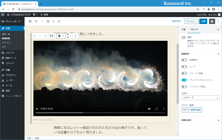Mute the video with speaker icon
This screenshot has height=140, width=222.
pos(149,109)
